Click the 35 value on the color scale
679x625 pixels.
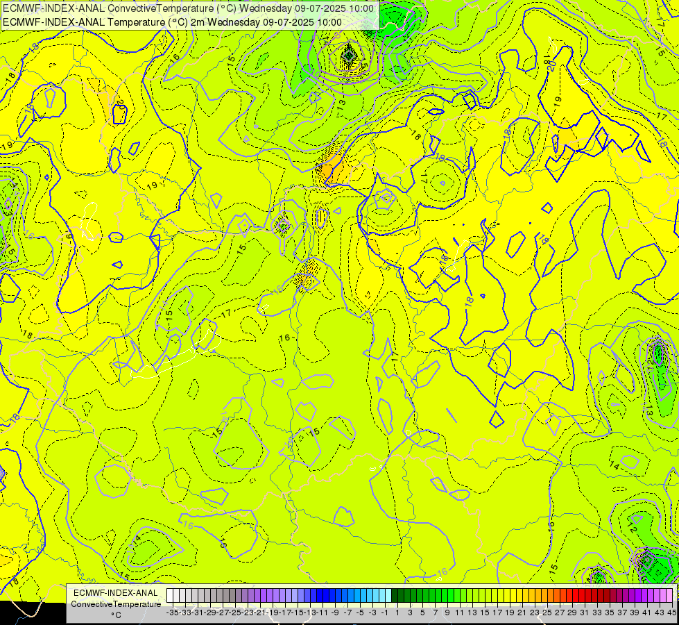pyautogui.click(x=609, y=612)
